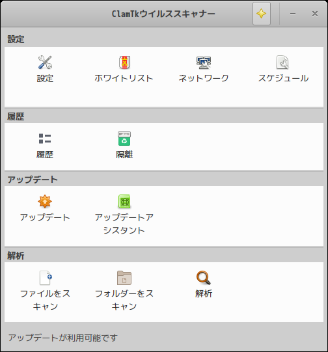Click the ファイルをスキャン file icon
This screenshot has height=352, width=328.
tap(46, 278)
